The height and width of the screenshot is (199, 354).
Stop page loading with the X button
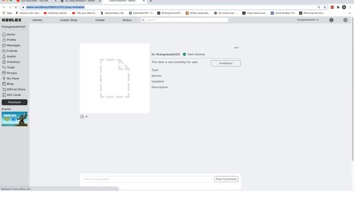click(16, 7)
